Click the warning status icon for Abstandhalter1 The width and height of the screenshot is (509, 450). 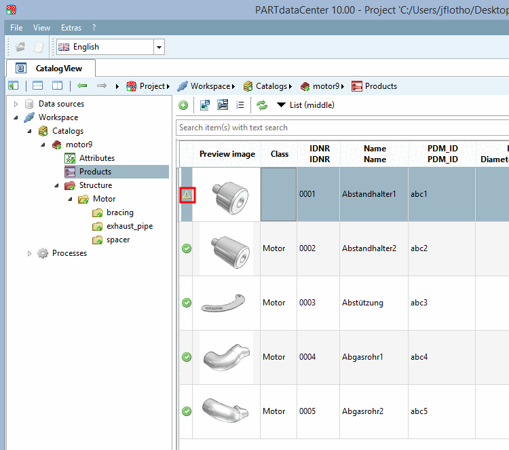coord(187,195)
